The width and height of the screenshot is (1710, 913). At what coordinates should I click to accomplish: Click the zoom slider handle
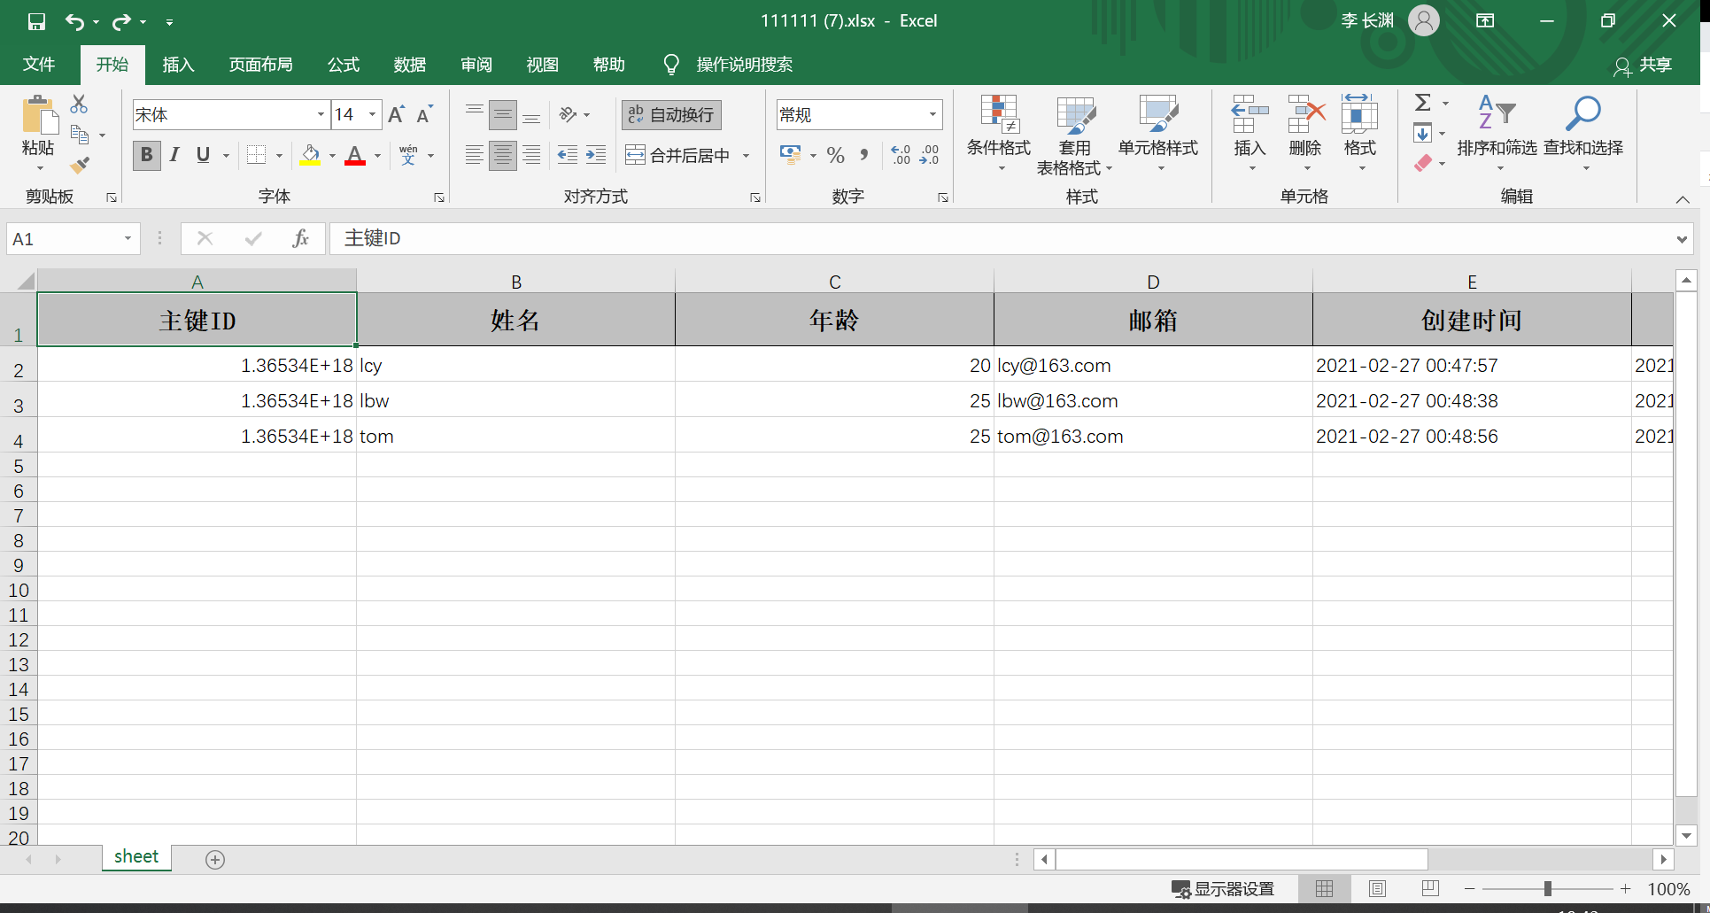point(1548,888)
